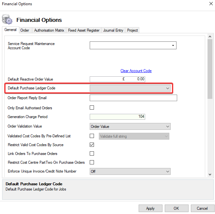The height and width of the screenshot is (214, 215).
Task: Open the Authorisation Matrix tab
Action: point(49,30)
